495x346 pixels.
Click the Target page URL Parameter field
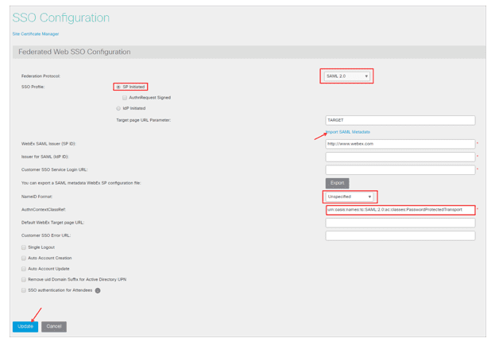tap(400, 120)
